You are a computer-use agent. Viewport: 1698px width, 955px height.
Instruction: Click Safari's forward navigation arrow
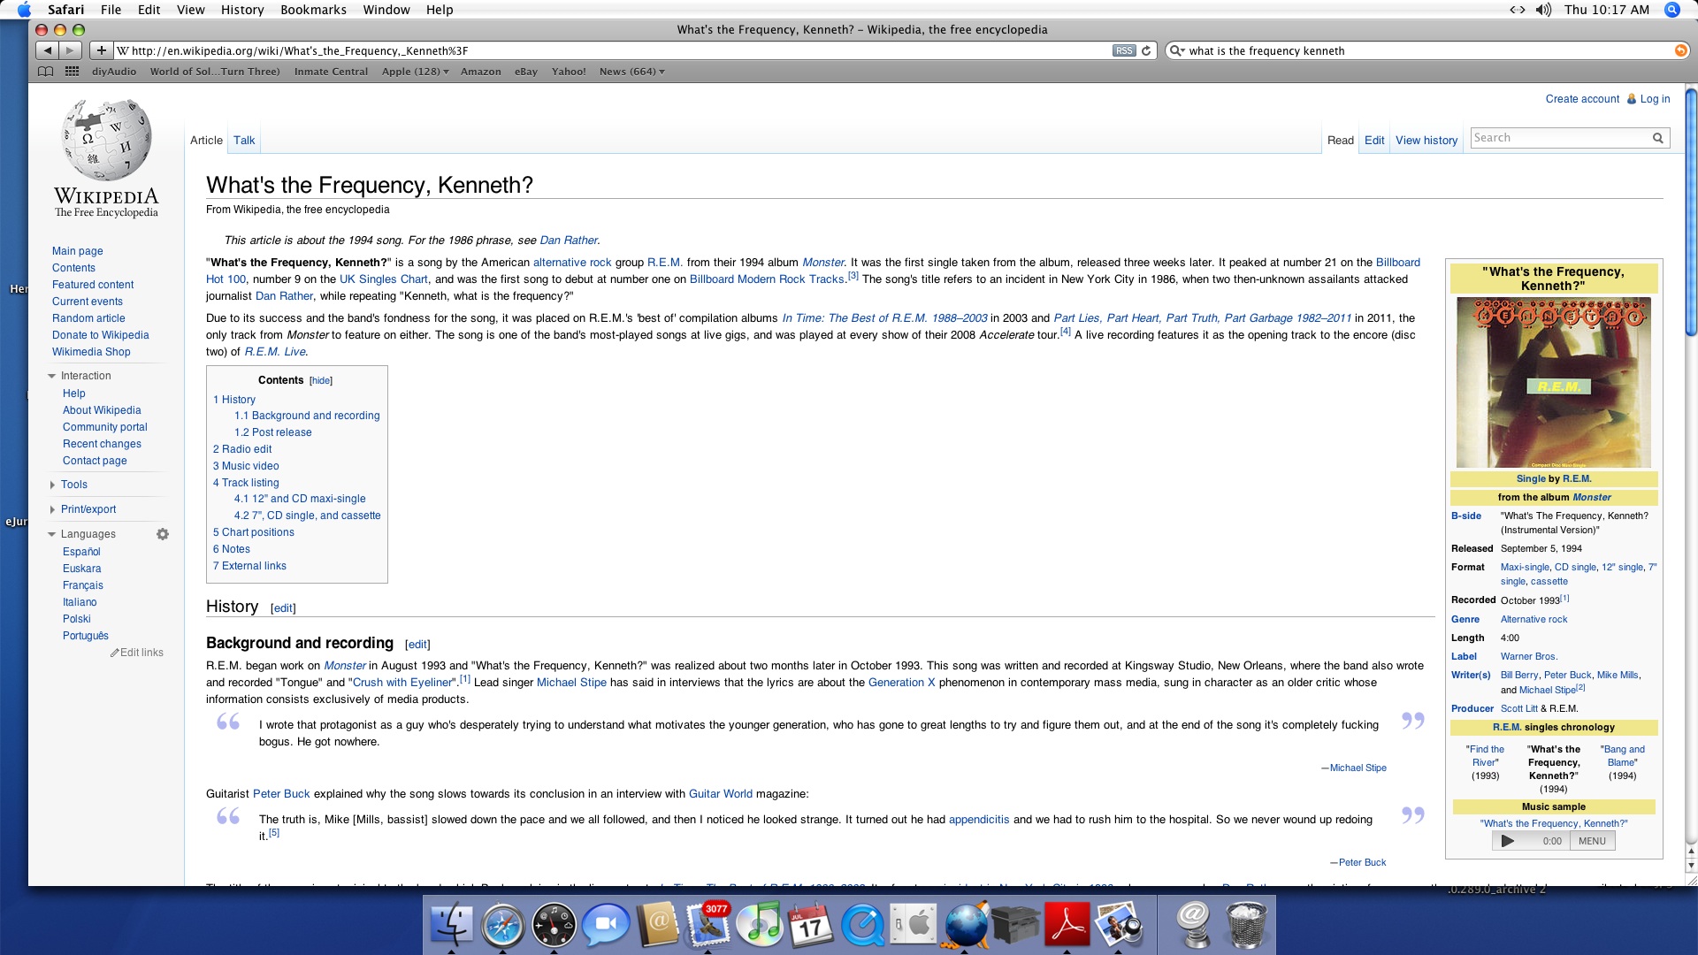pyautogui.click(x=71, y=50)
